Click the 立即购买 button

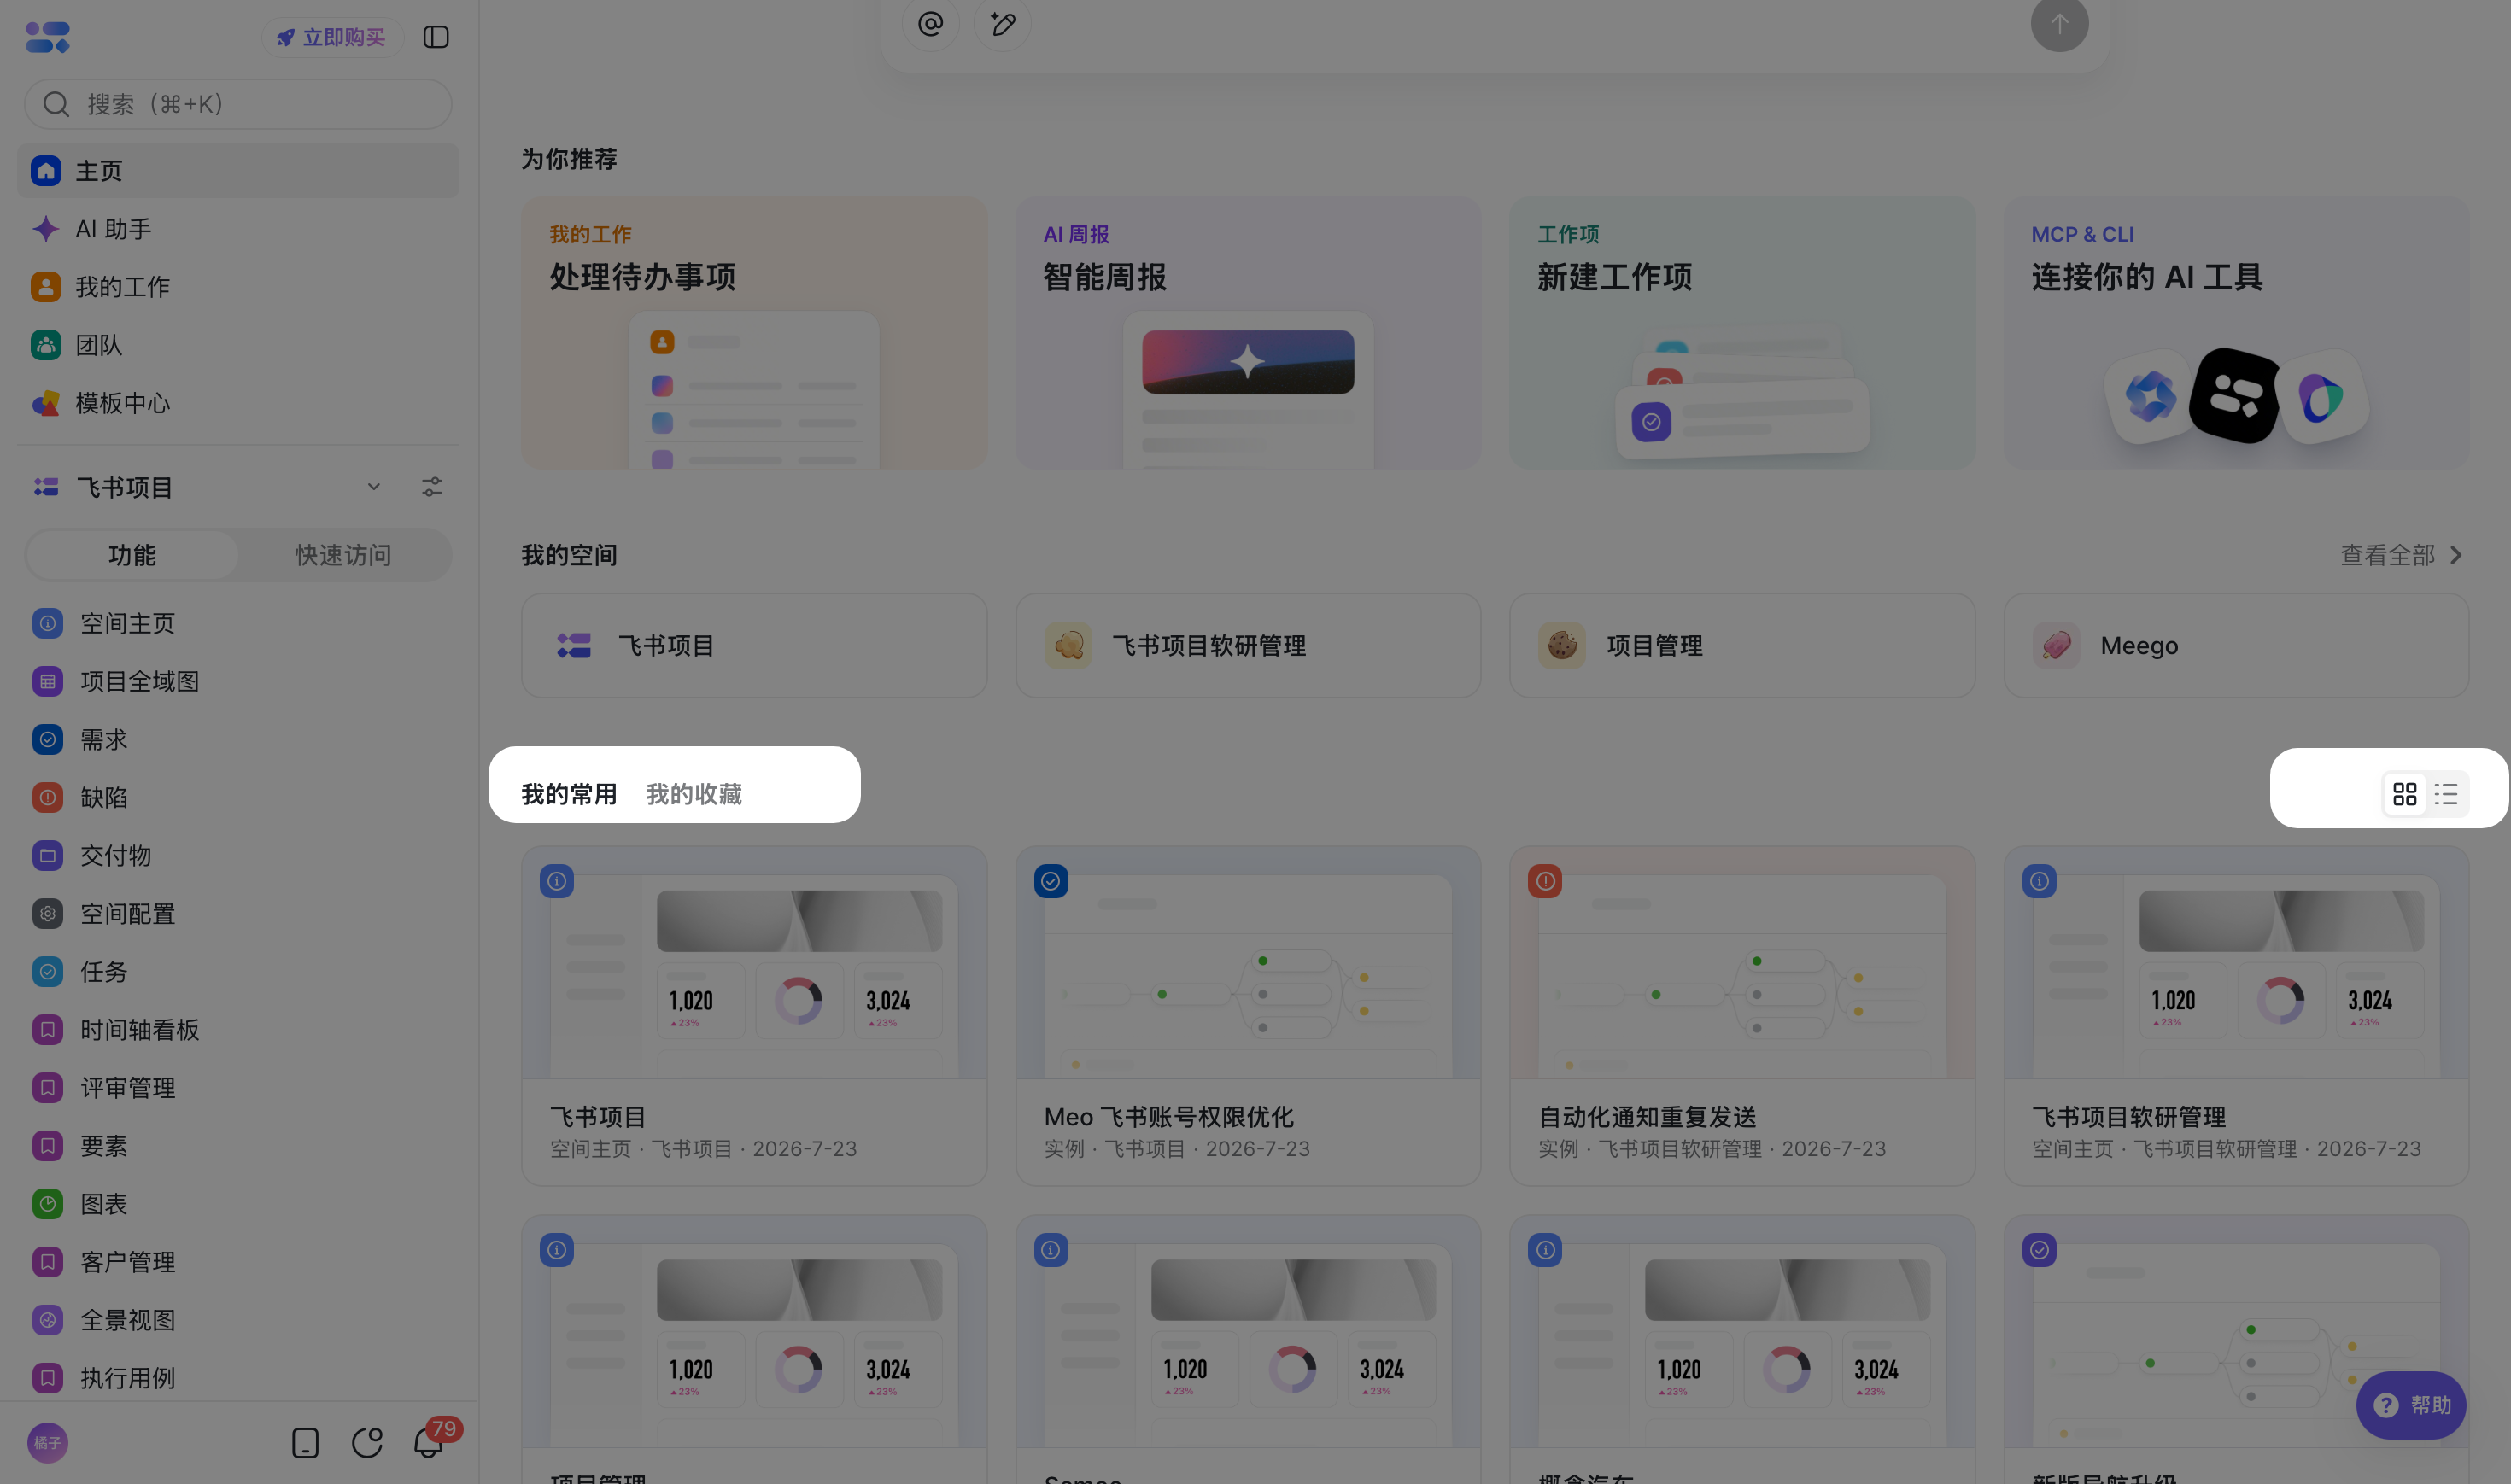click(332, 37)
